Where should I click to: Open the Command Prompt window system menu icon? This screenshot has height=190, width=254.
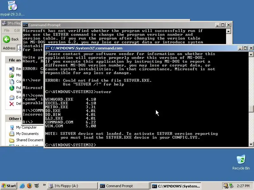25,25
